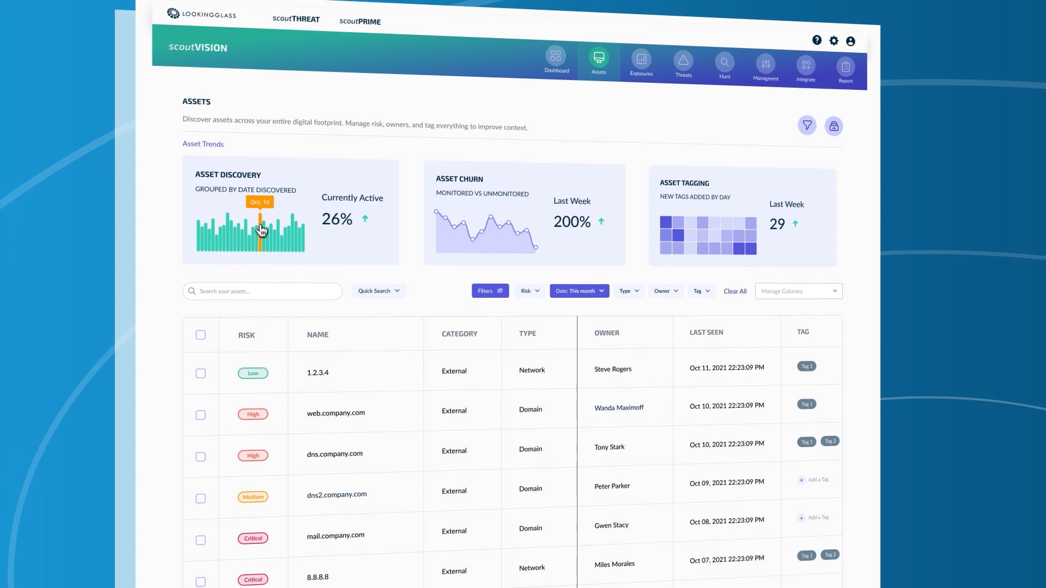Click the help question mark icon
This screenshot has width=1046, height=588.
[817, 40]
